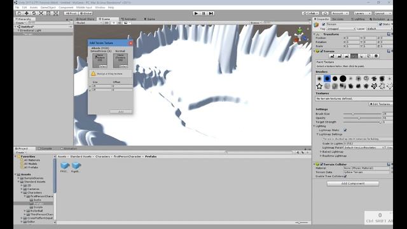Toggle Terrain object active checkbox
Image resolution: width=407 pixels, height=229 pixels.
click(x=324, y=24)
